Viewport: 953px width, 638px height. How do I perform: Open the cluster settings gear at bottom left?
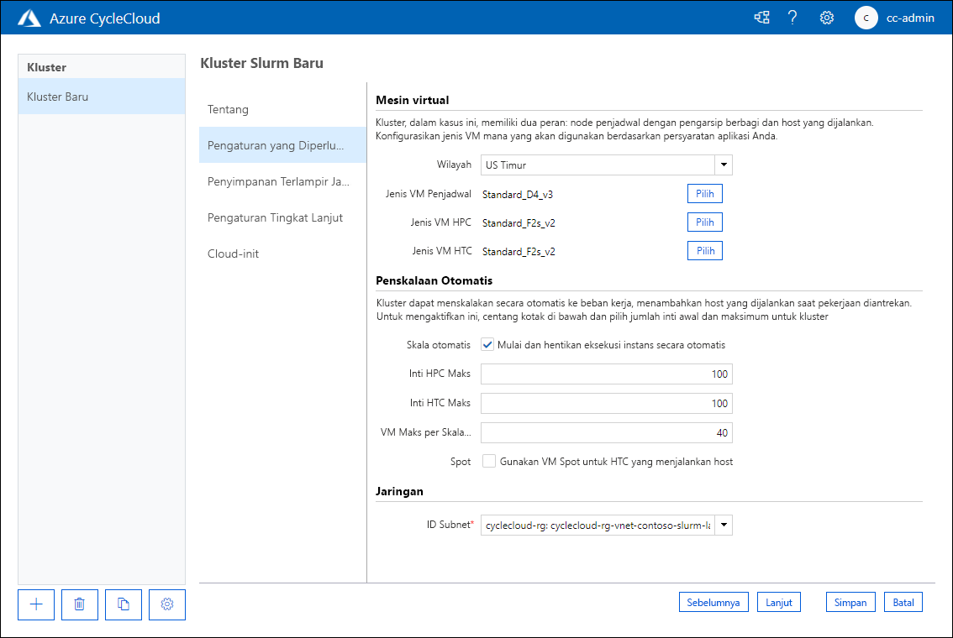click(166, 604)
